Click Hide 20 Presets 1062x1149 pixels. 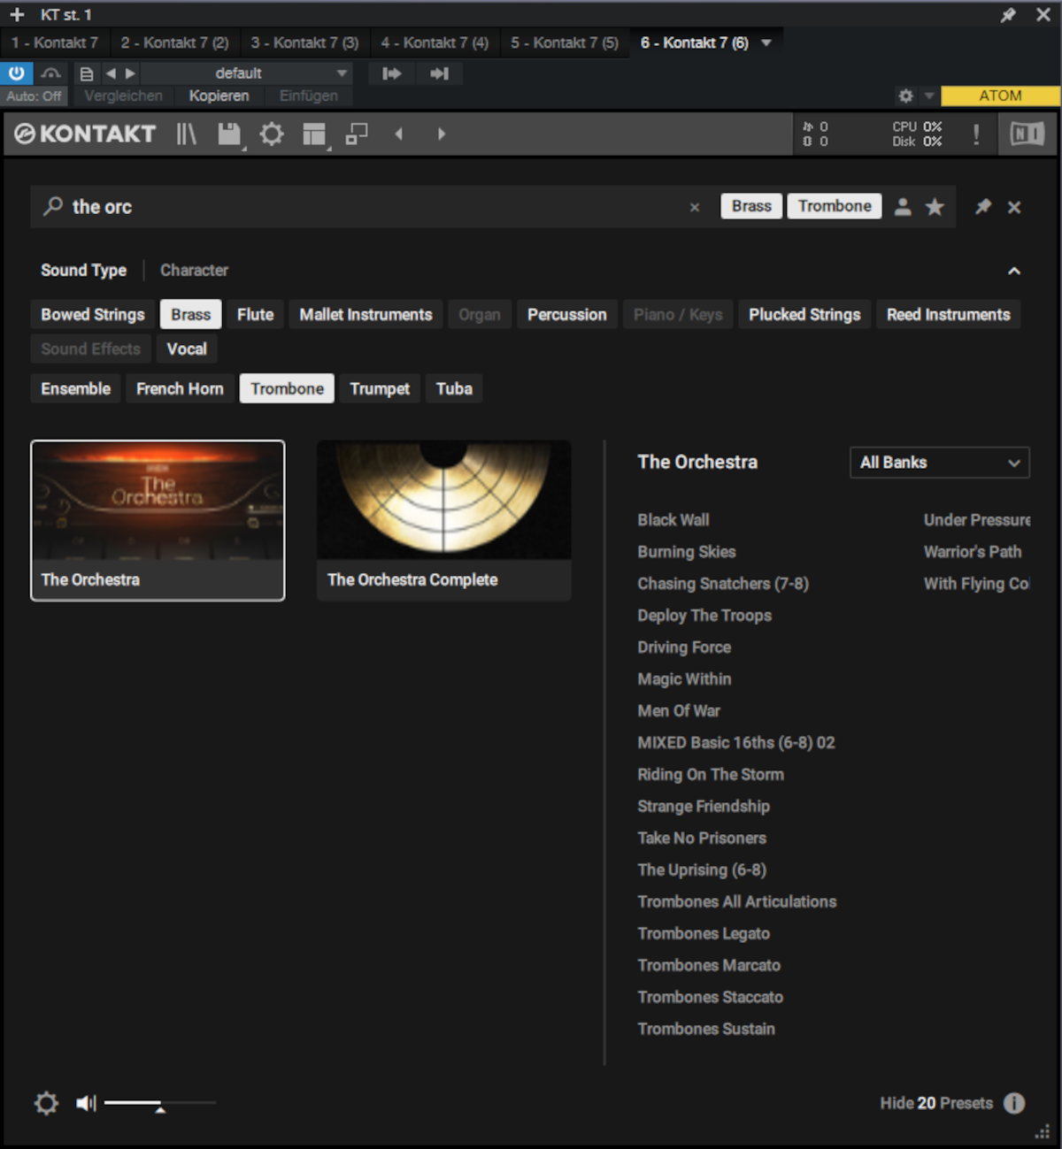click(x=936, y=1103)
